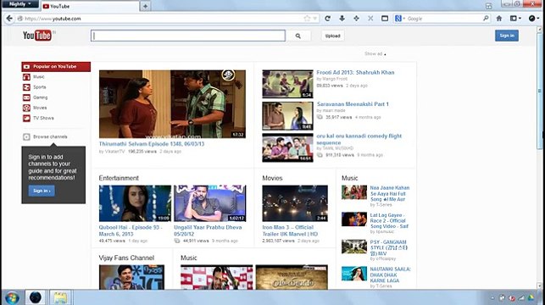Go to the browser home page icon
The height and width of the screenshot is (305, 545).
tap(499, 19)
